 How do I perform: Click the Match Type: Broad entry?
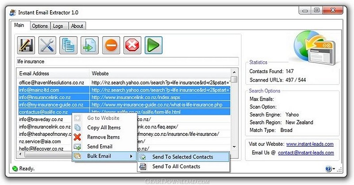point(271,130)
